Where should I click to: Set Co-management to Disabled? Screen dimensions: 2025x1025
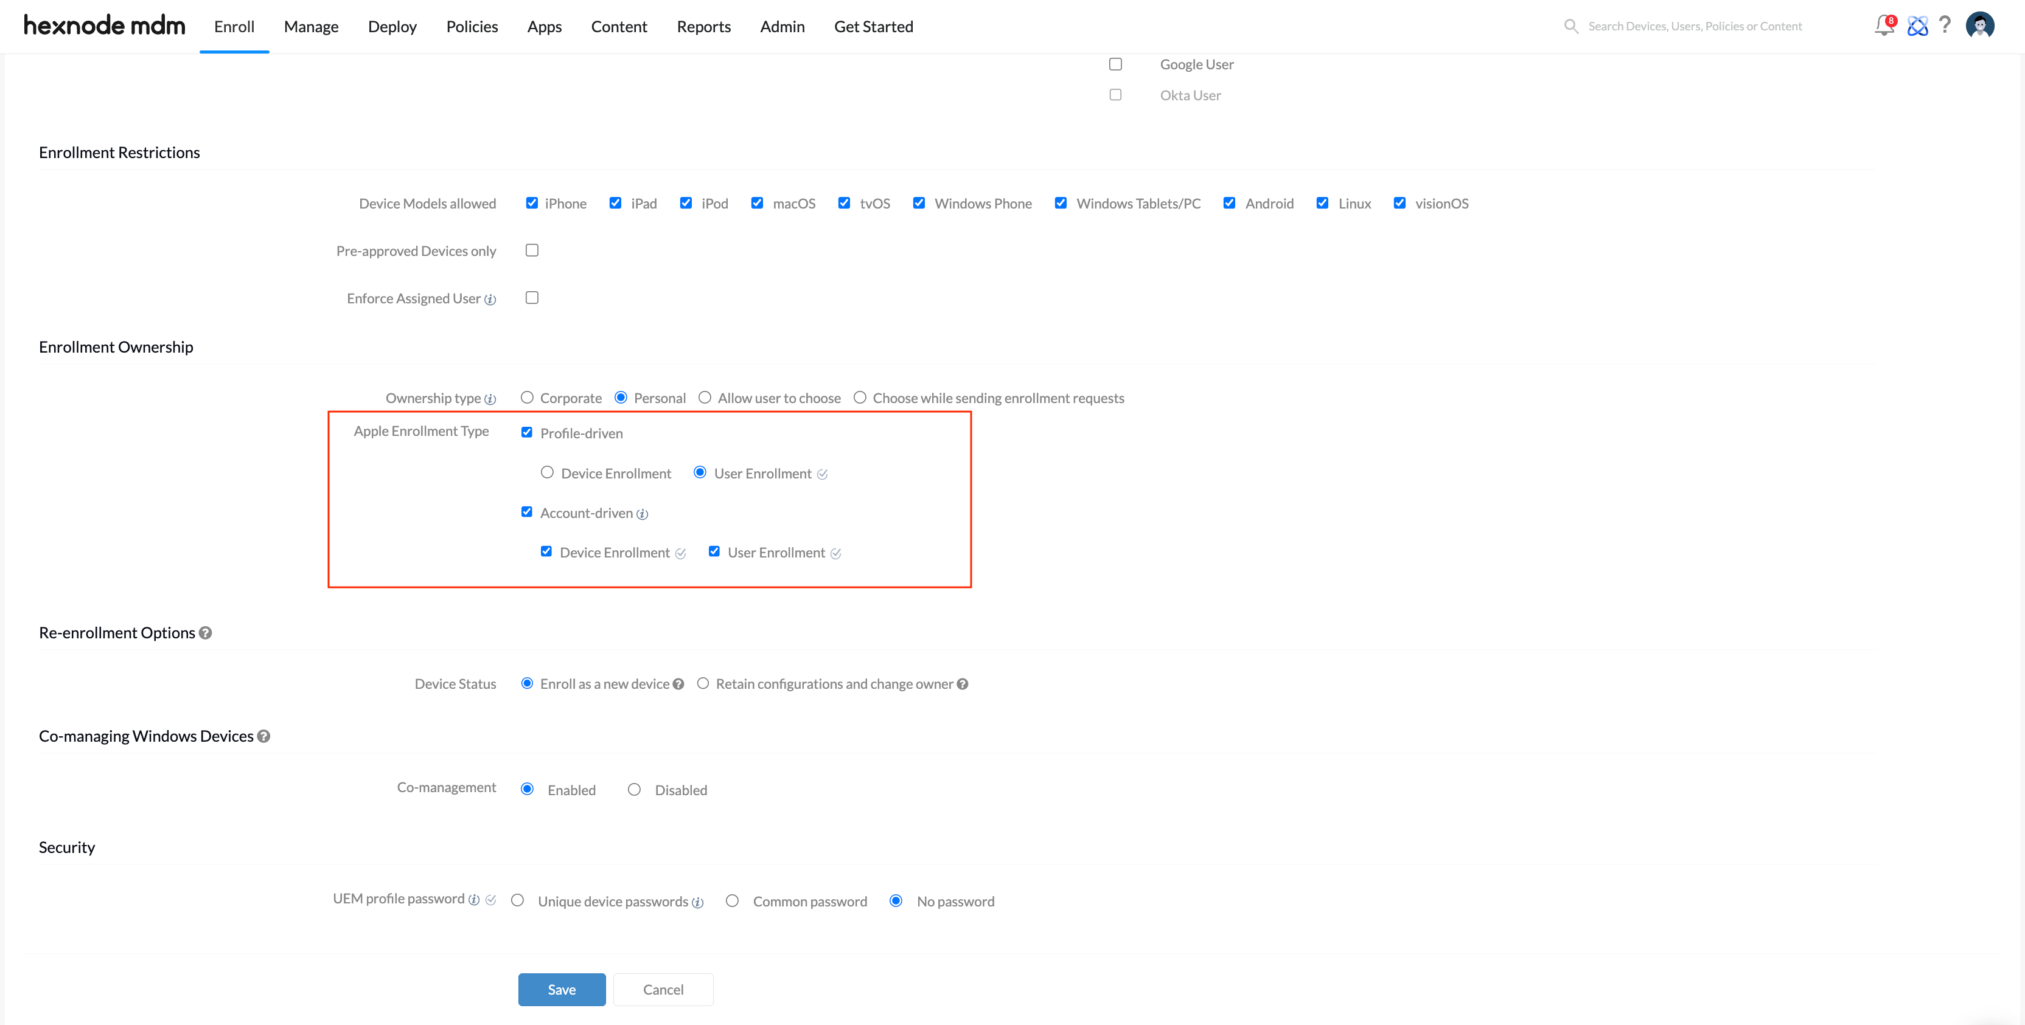633,789
